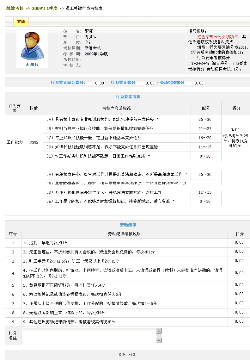Viewport: 250px width, 361px height.
Task: Click the 行为要素综合得分 value field
Action: (x=95, y=83)
